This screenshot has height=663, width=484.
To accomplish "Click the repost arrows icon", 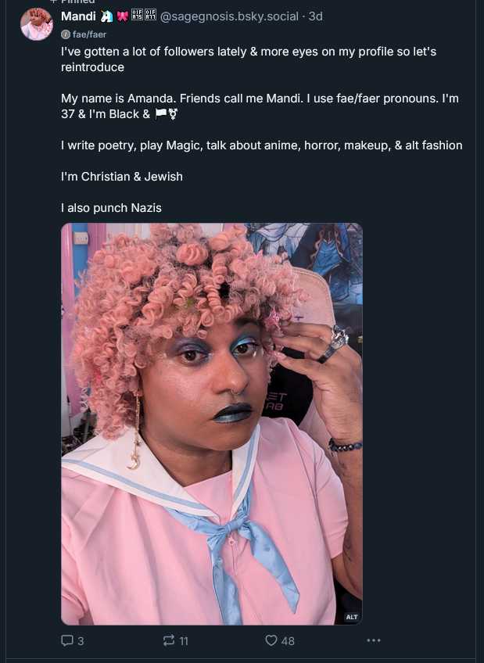I will pyautogui.click(x=169, y=640).
